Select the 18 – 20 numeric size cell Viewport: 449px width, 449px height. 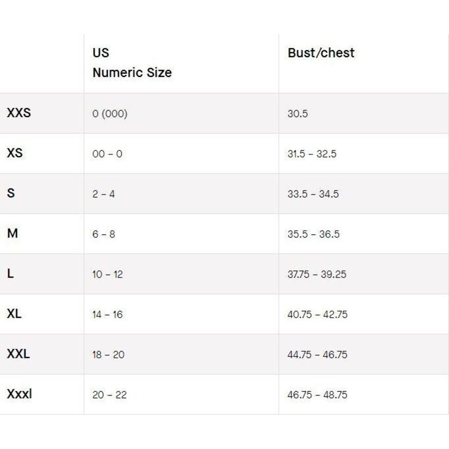[x=109, y=355]
